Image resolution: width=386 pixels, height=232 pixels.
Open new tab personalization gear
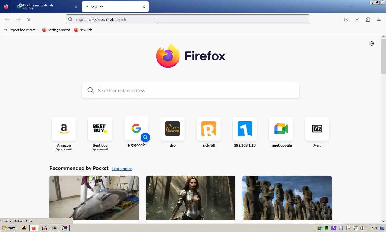pyautogui.click(x=372, y=43)
